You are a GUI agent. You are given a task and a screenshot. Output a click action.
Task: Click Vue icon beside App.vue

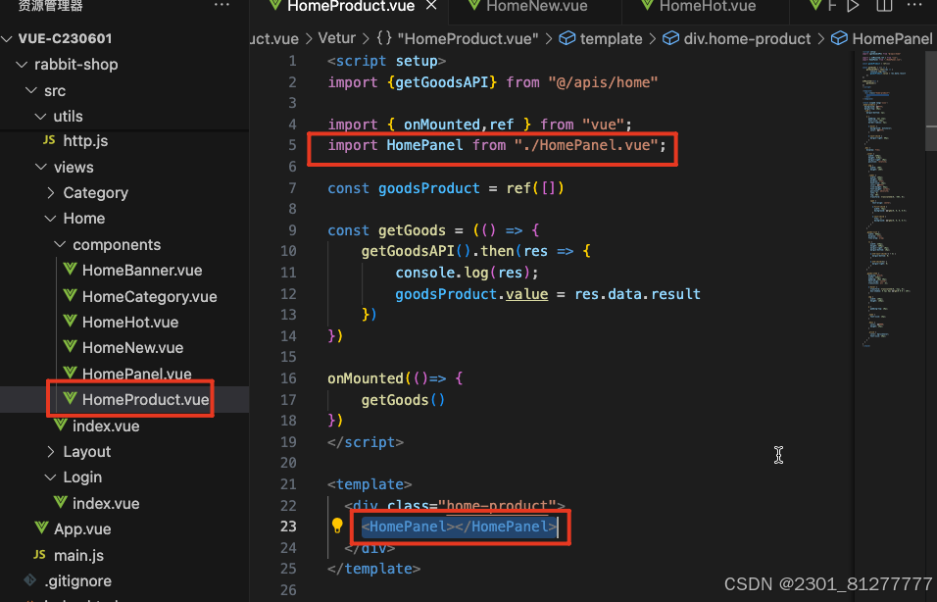(41, 527)
